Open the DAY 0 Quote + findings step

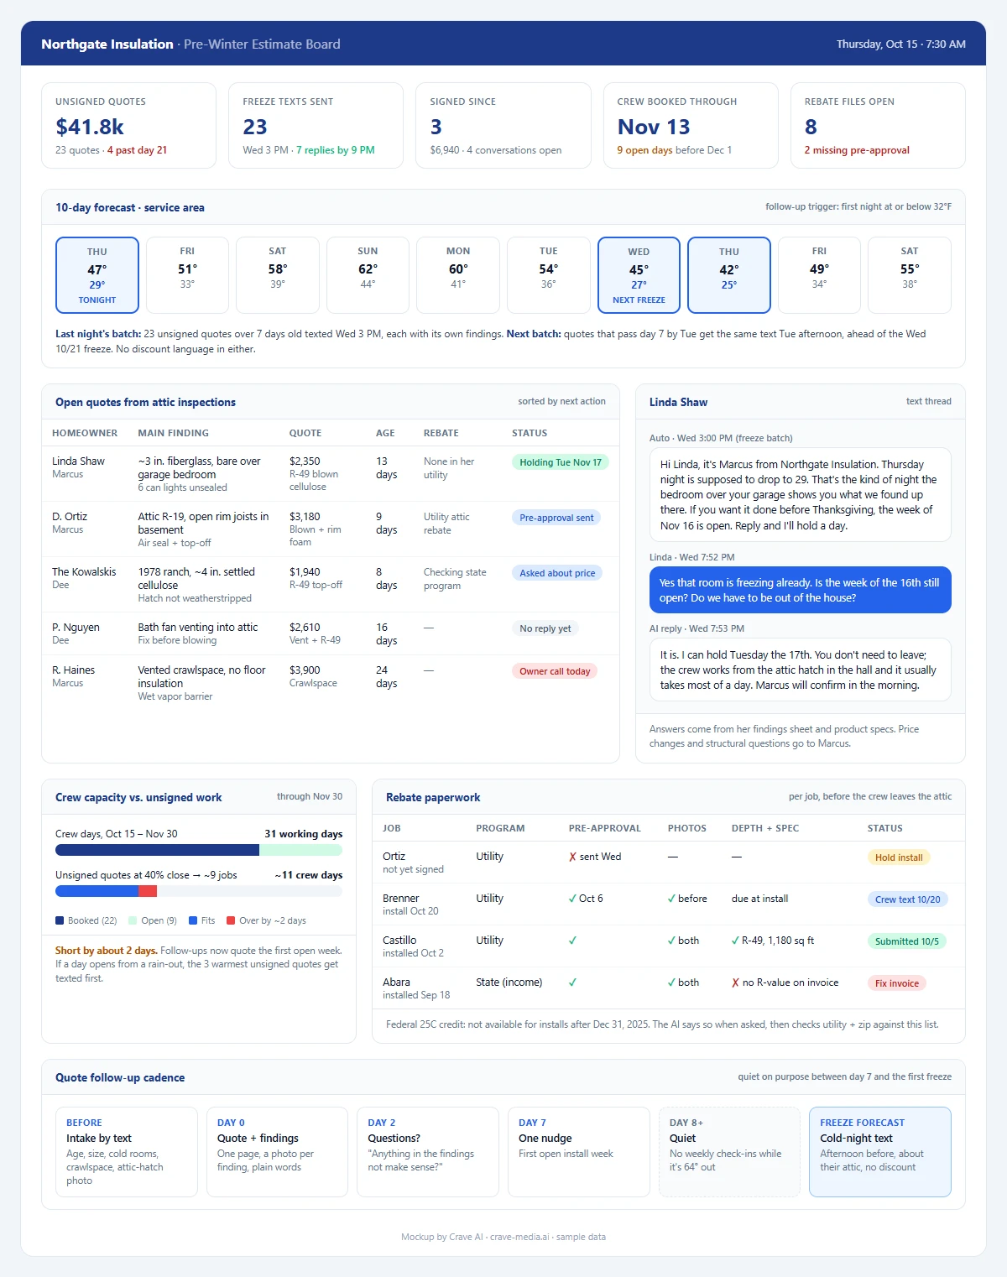click(x=277, y=1152)
